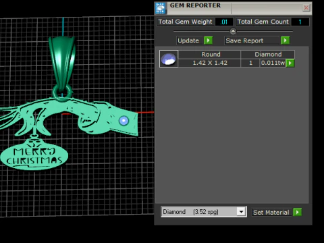324x243 pixels.
Task: Select the pendant bail in the viewport
Action: tap(62, 64)
